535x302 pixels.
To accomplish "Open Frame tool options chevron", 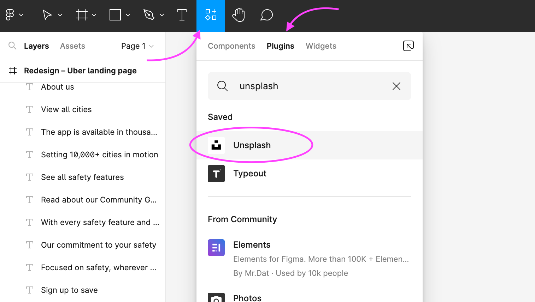I will tap(94, 15).
